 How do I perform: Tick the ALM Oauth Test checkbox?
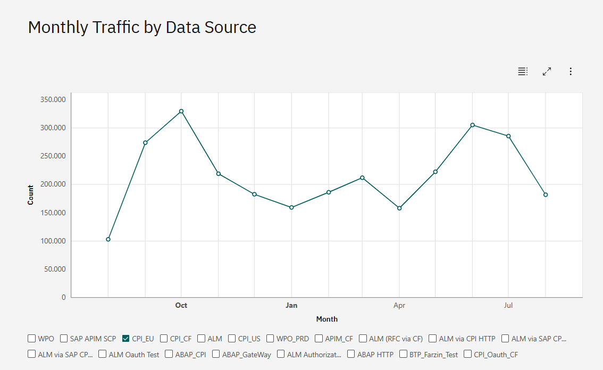tap(103, 355)
